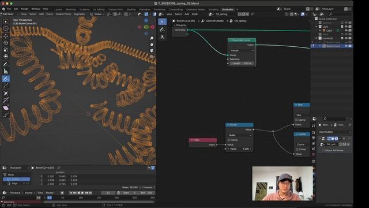This screenshot has width=369, height=208.
Task: Select the Tilt tool in viewport toolbar
Action: point(6,100)
